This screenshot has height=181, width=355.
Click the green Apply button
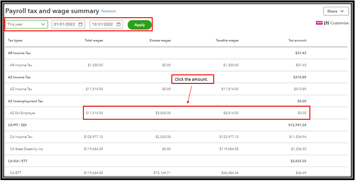[x=139, y=25]
